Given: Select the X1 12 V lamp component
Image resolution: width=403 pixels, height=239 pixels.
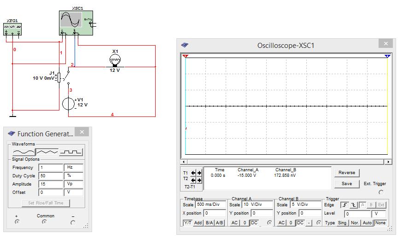Looking at the screenshot, I should [x=115, y=61].
